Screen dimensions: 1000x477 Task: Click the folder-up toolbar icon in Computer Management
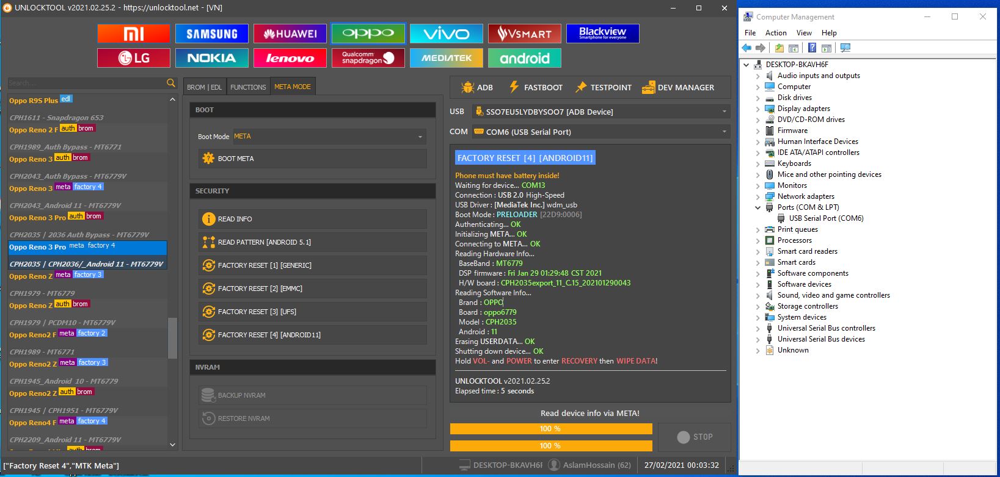(779, 48)
